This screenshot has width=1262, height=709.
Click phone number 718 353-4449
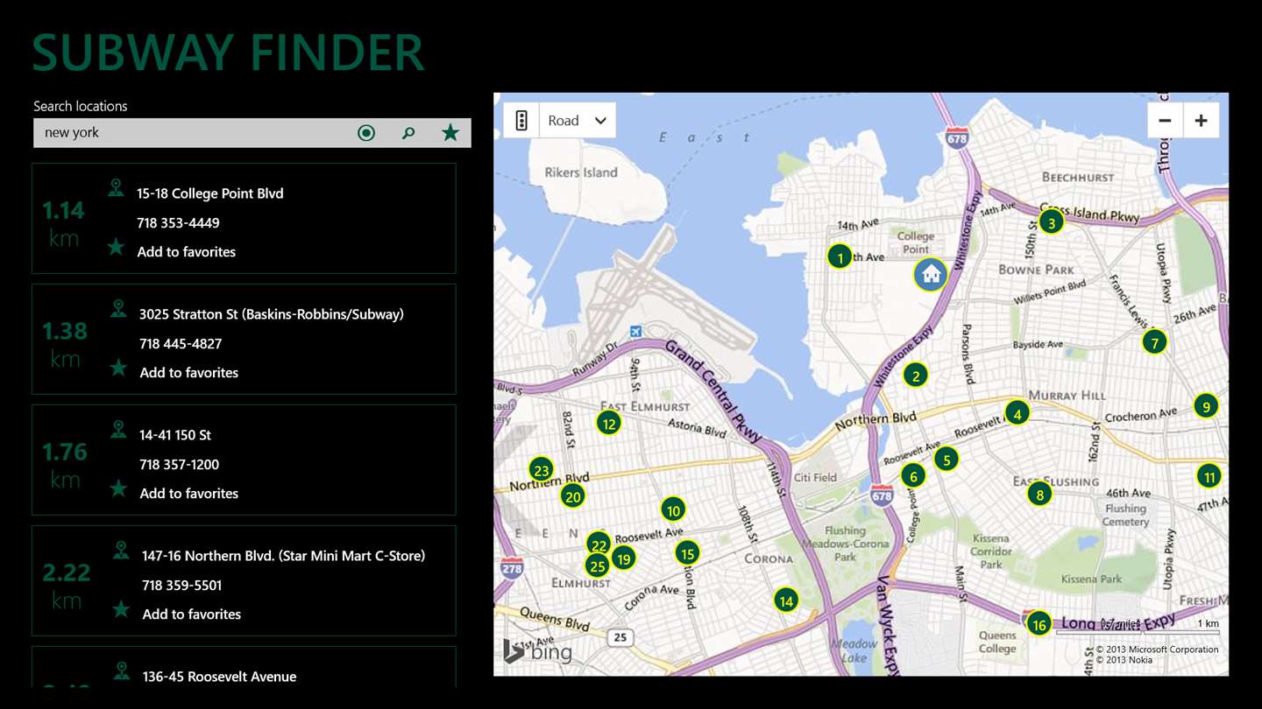(178, 223)
